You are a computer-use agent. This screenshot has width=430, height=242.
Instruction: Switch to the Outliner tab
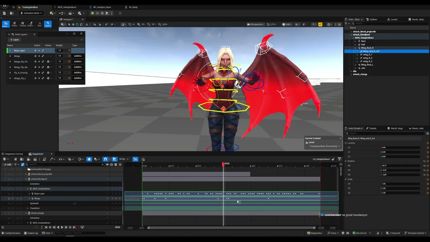(373, 19)
